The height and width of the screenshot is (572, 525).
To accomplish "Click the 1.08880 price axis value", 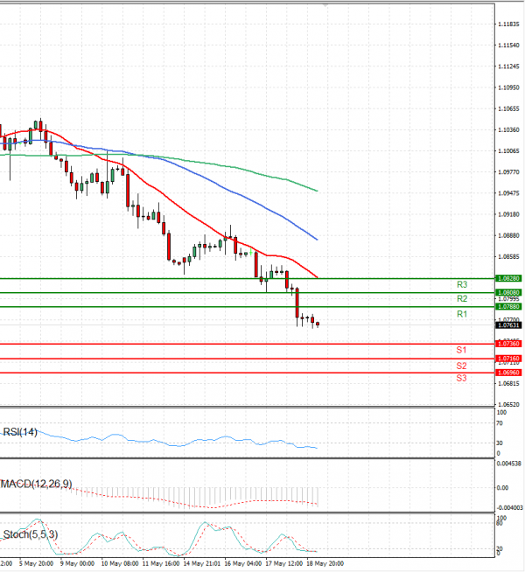I will point(508,235).
